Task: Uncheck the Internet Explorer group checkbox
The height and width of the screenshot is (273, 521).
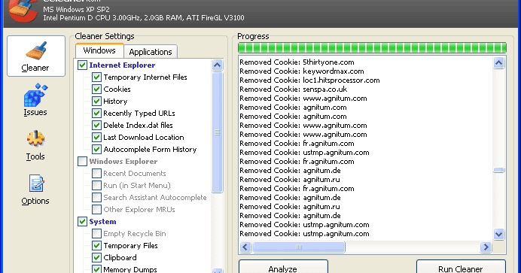Action: pos(82,65)
